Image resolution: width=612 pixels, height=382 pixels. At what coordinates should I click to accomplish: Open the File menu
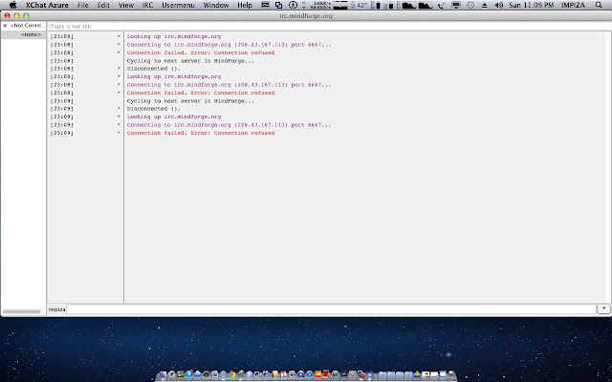[83, 5]
